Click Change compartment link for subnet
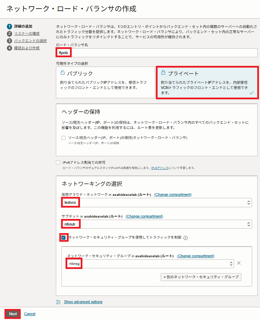The height and width of the screenshot is (320, 260). coord(144,216)
